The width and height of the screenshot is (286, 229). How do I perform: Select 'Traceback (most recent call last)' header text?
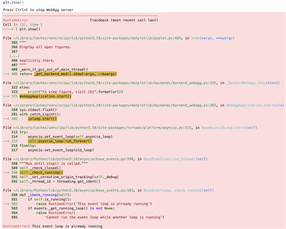(124, 20)
